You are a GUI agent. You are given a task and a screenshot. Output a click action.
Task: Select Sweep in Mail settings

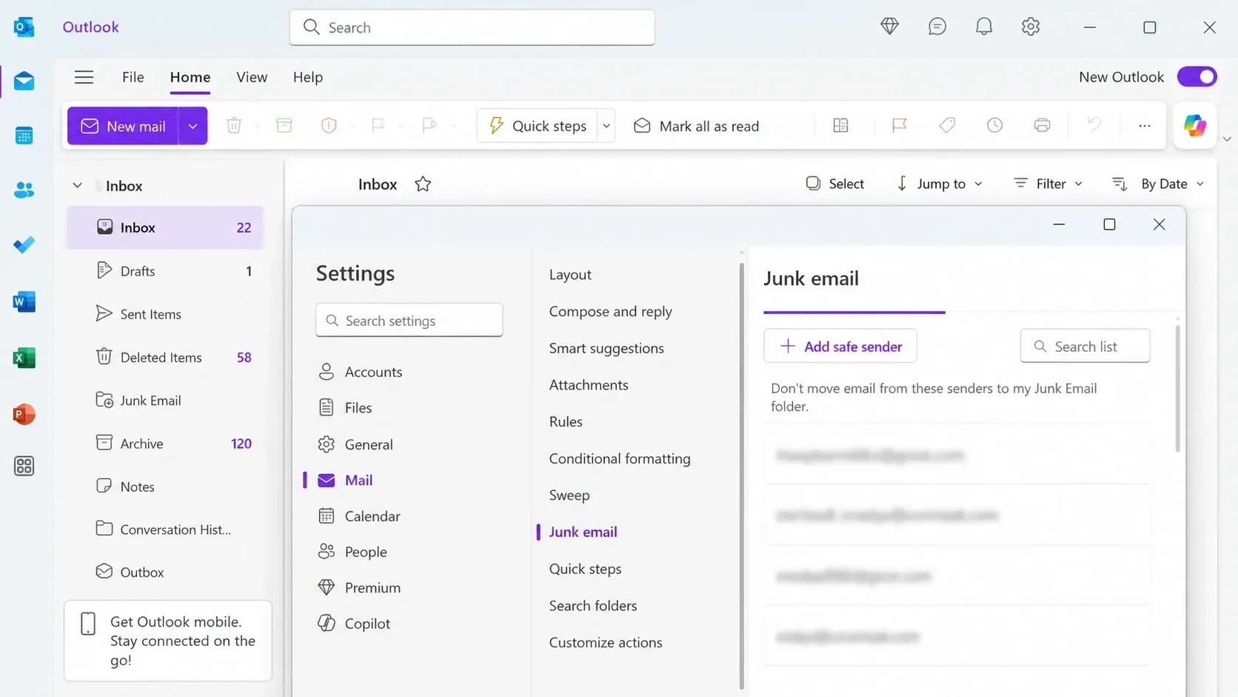click(569, 495)
